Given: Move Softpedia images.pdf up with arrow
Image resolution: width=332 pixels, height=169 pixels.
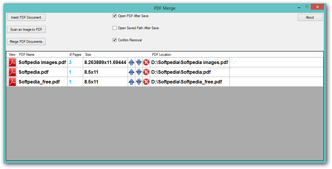Looking at the screenshot, I should [132, 62].
